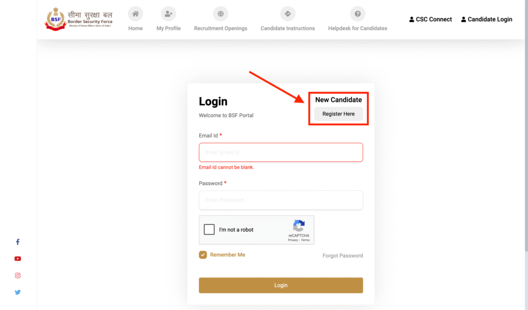Click the gold Login button

281,285
